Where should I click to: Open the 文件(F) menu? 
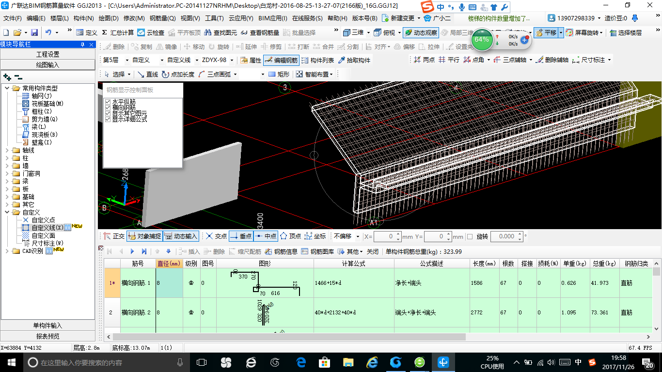click(x=13, y=18)
